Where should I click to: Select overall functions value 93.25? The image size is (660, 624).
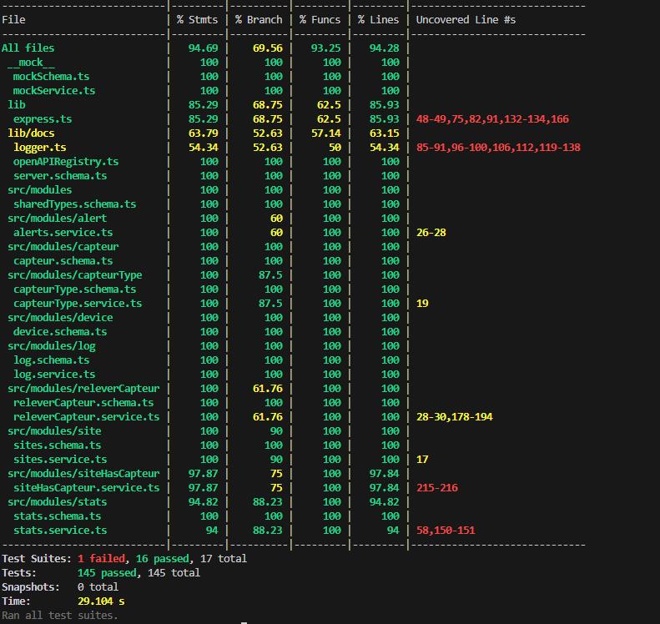tap(325, 48)
